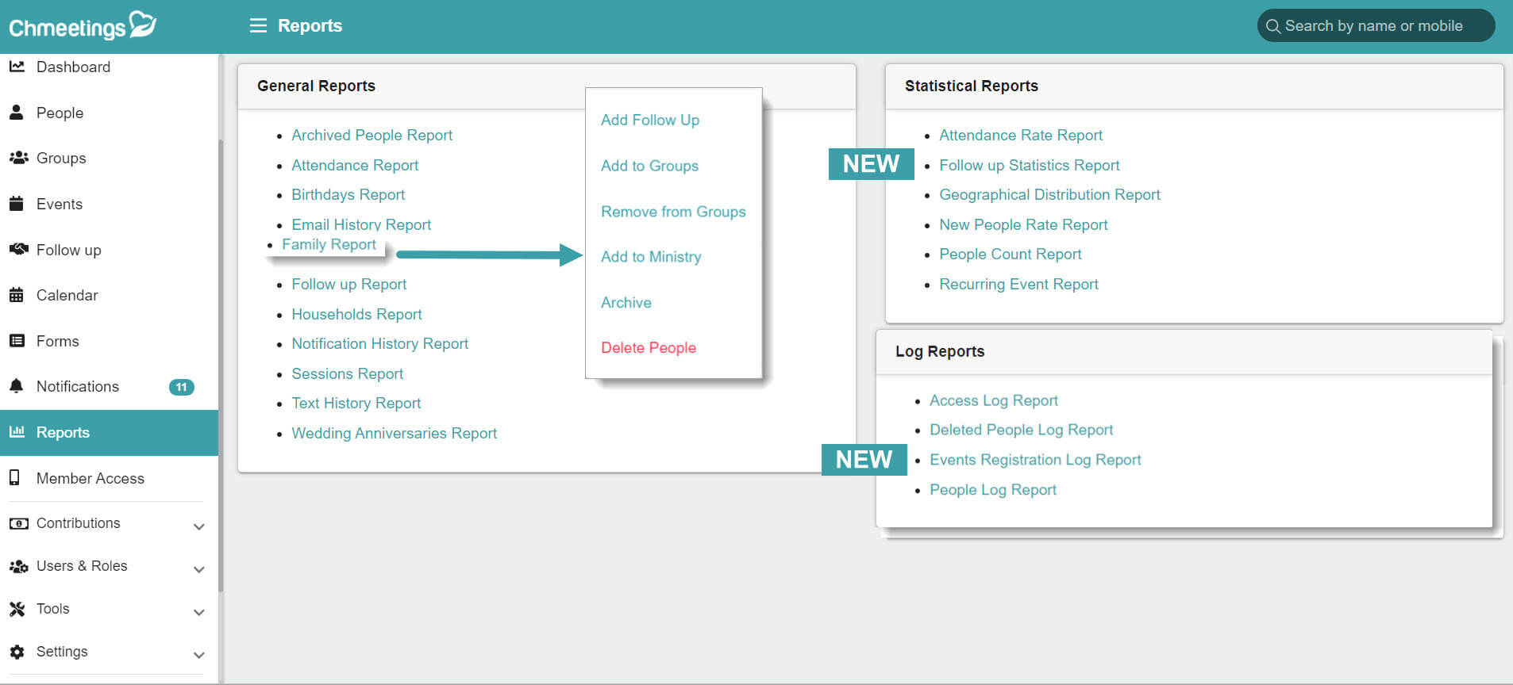Open Events Registration Log Report
This screenshot has width=1513, height=685.
point(1035,460)
